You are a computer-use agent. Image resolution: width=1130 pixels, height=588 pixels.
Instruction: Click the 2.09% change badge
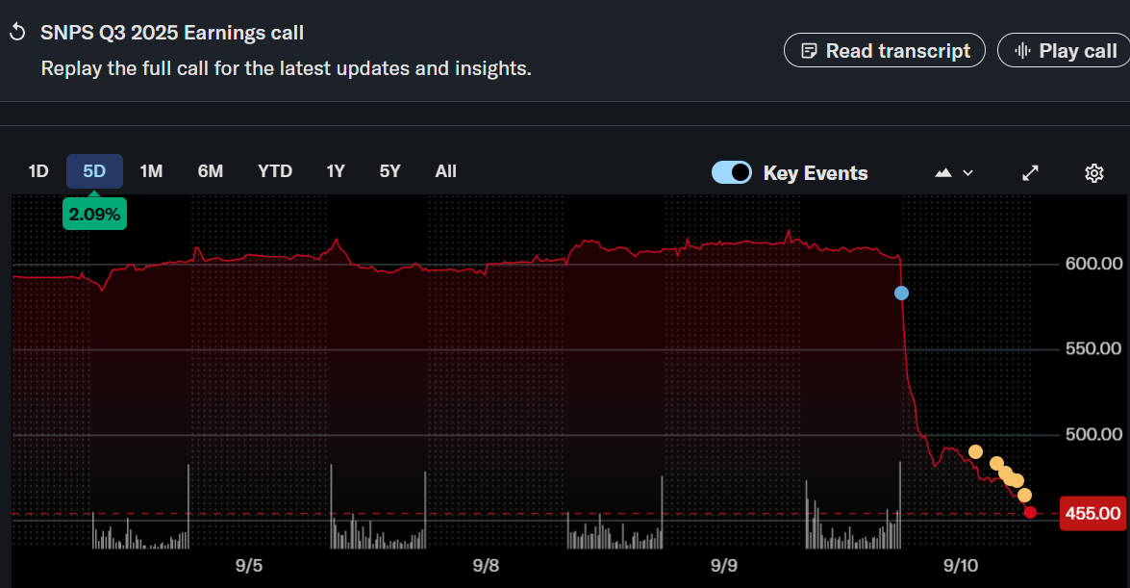[94, 215]
